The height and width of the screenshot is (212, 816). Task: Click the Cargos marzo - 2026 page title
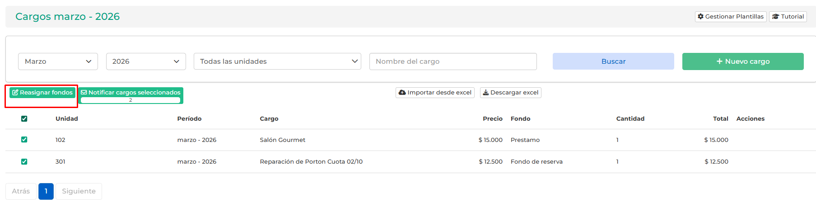point(68,17)
